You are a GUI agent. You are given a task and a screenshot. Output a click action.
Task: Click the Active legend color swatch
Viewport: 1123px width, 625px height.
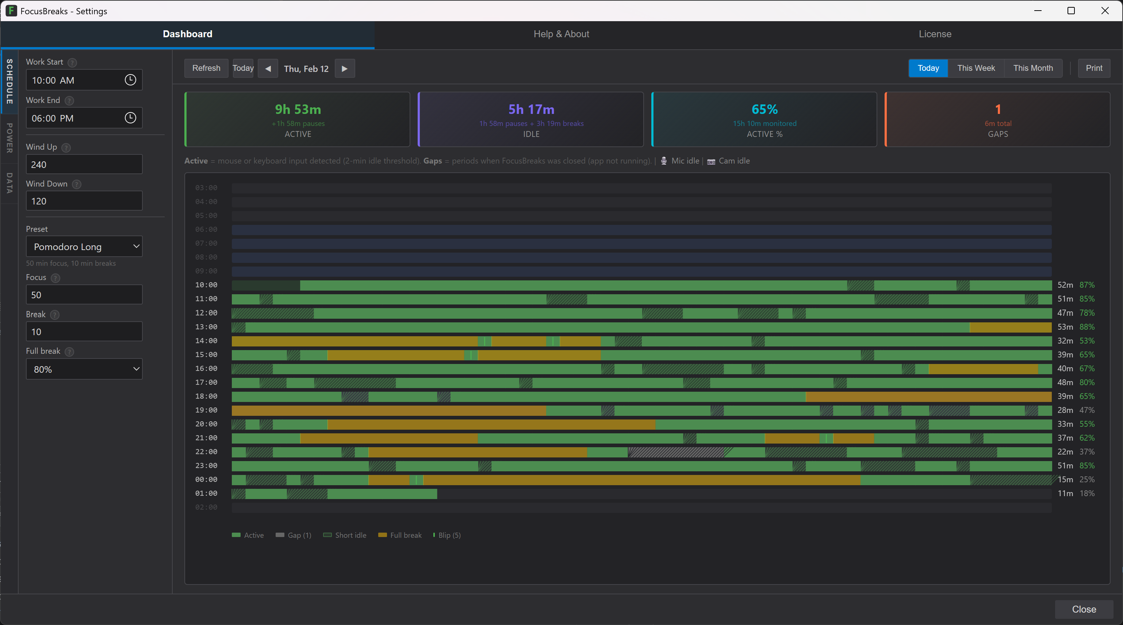point(236,535)
